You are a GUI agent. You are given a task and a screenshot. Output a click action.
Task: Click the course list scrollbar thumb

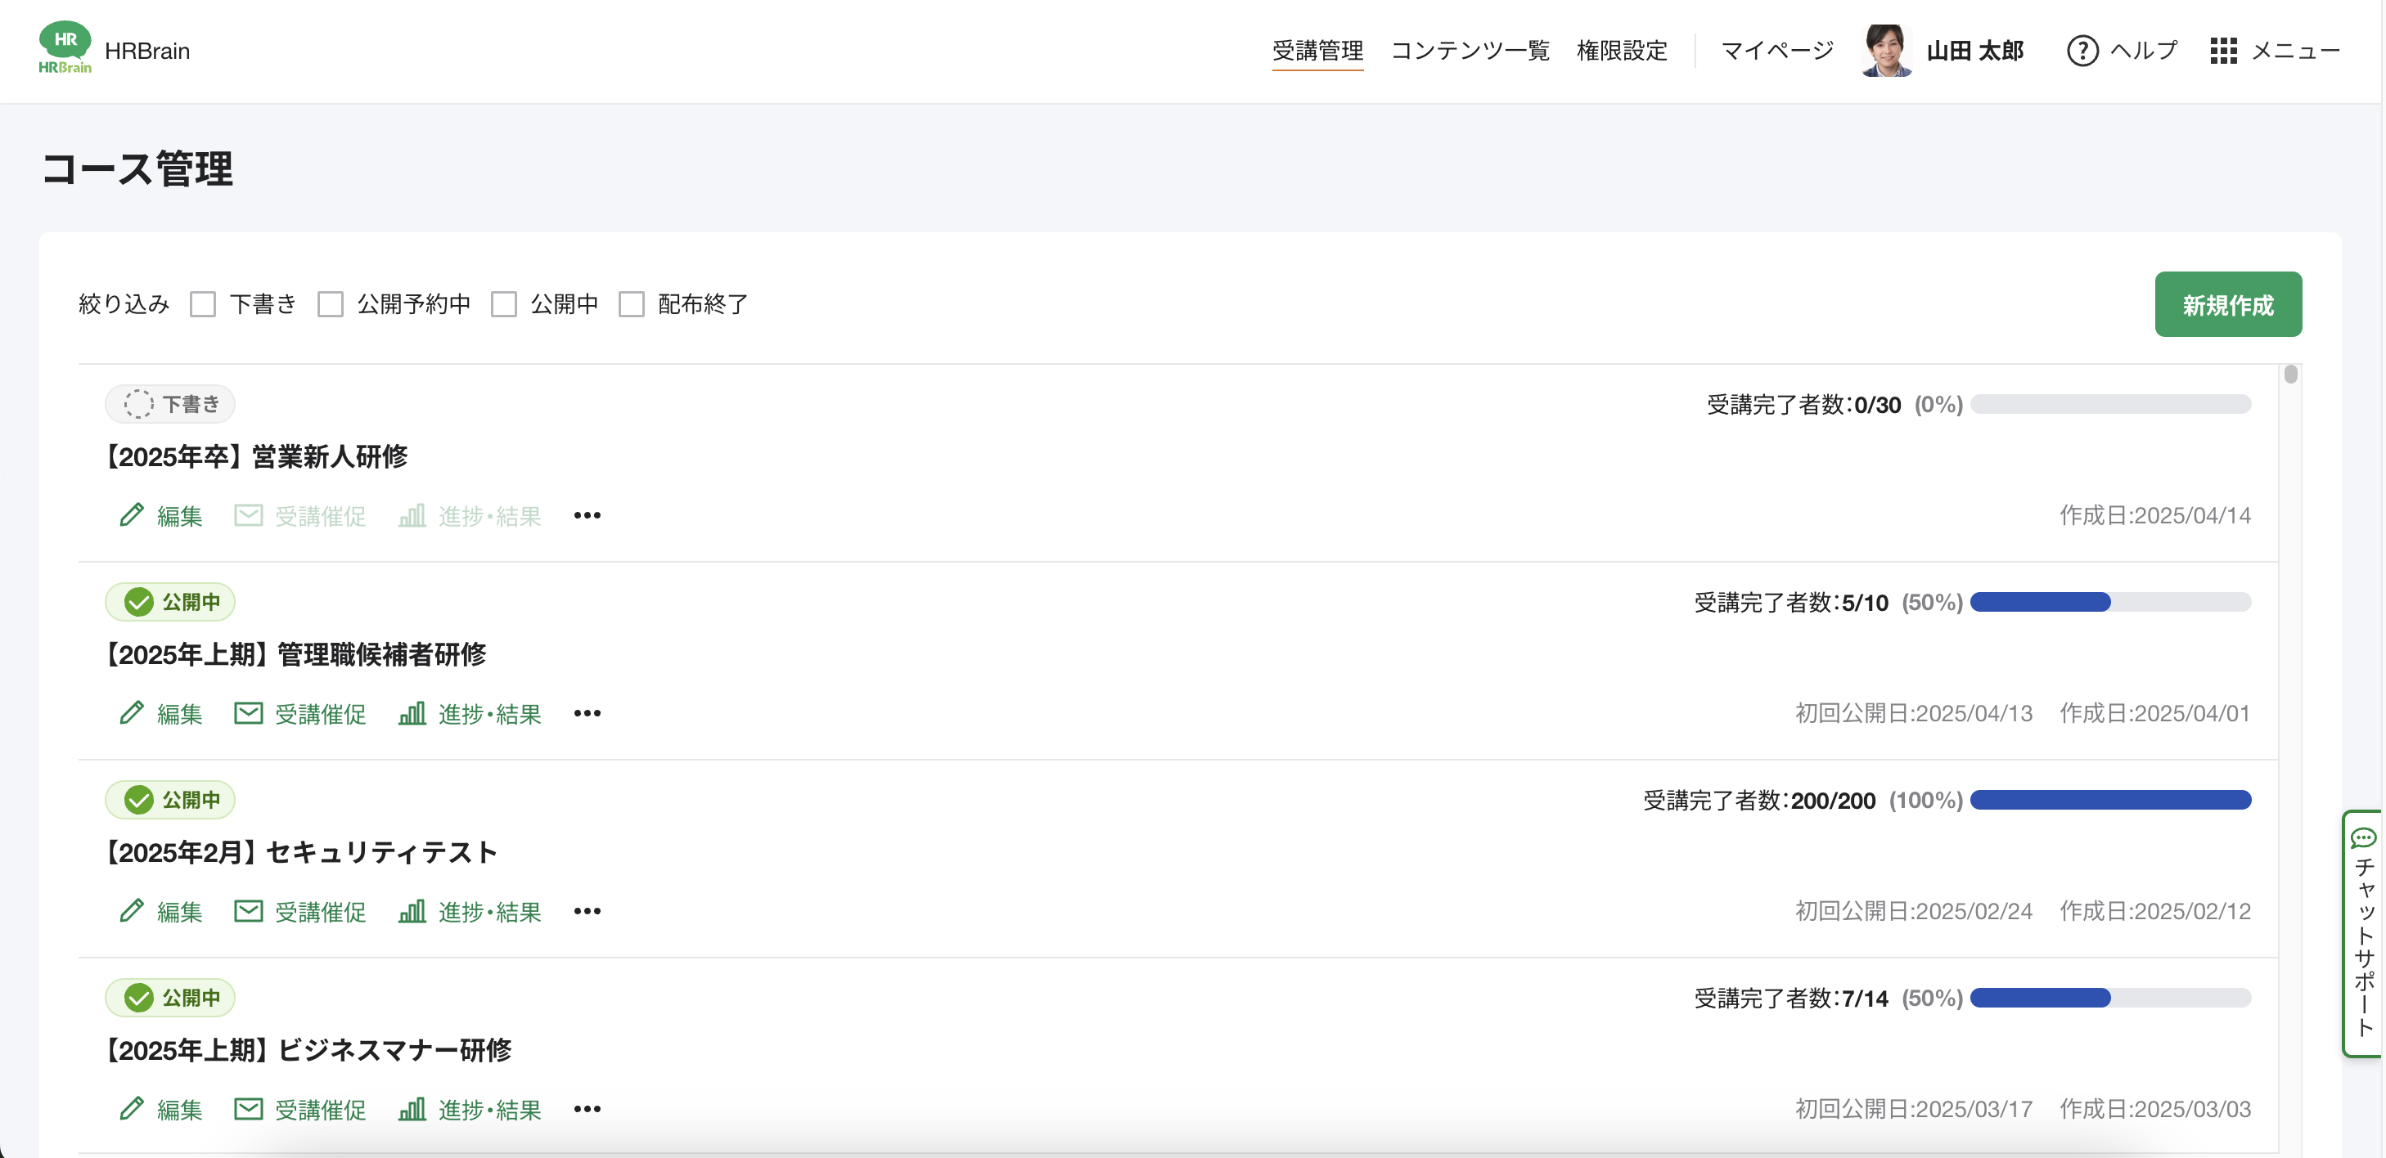(x=2290, y=374)
